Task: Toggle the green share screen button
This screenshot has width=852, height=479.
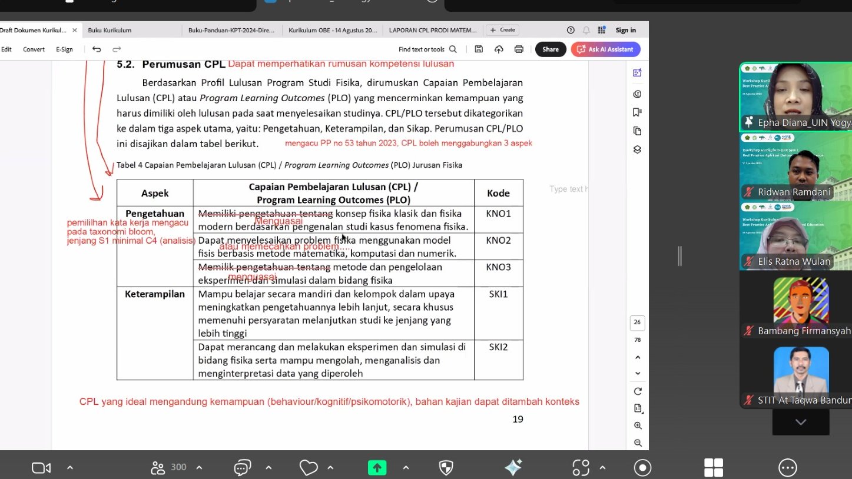Action: (x=377, y=468)
